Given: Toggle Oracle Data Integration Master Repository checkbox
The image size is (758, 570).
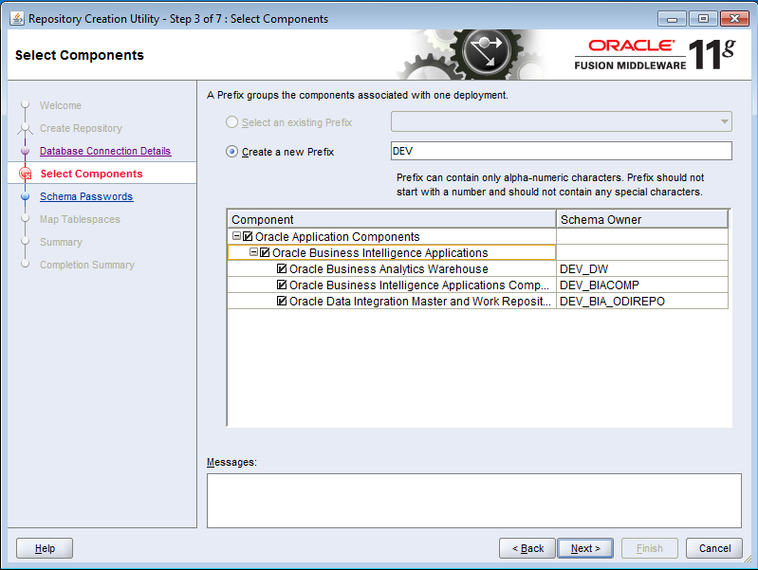Looking at the screenshot, I should pos(282,301).
